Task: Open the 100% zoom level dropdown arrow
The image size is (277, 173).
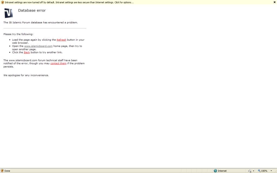Action: pyautogui.click(x=271, y=171)
